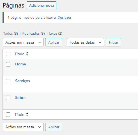Toggle select-all checkbox in table header

[8, 54]
